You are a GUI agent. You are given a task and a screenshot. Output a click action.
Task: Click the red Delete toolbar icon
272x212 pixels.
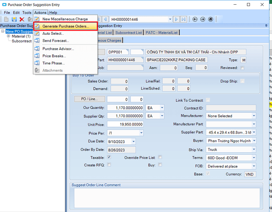click(x=22, y=19)
